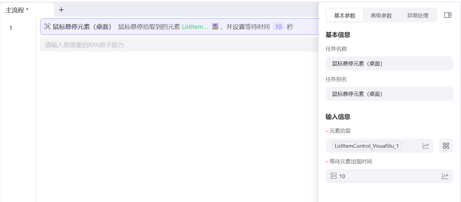Open variable selector for 等待元素出现时间
This screenshot has width=461, height=202.
click(x=445, y=176)
